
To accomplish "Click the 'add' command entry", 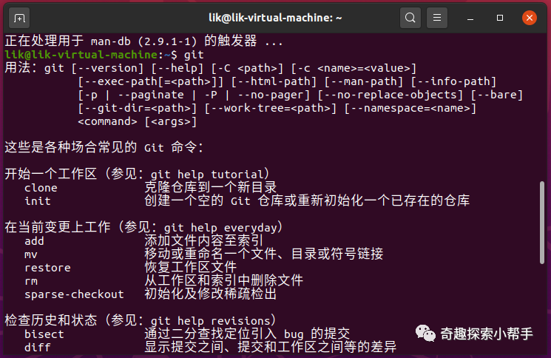I will 35,240.
